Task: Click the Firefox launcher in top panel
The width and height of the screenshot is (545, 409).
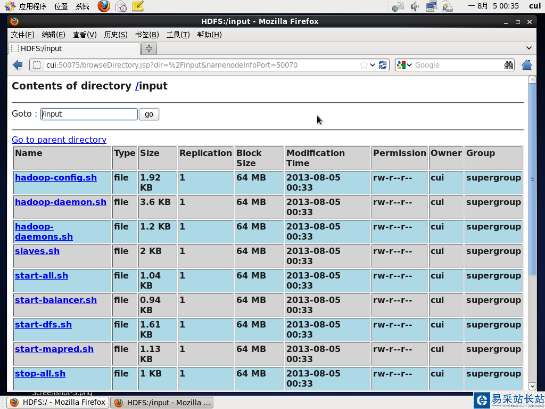Action: [104, 6]
